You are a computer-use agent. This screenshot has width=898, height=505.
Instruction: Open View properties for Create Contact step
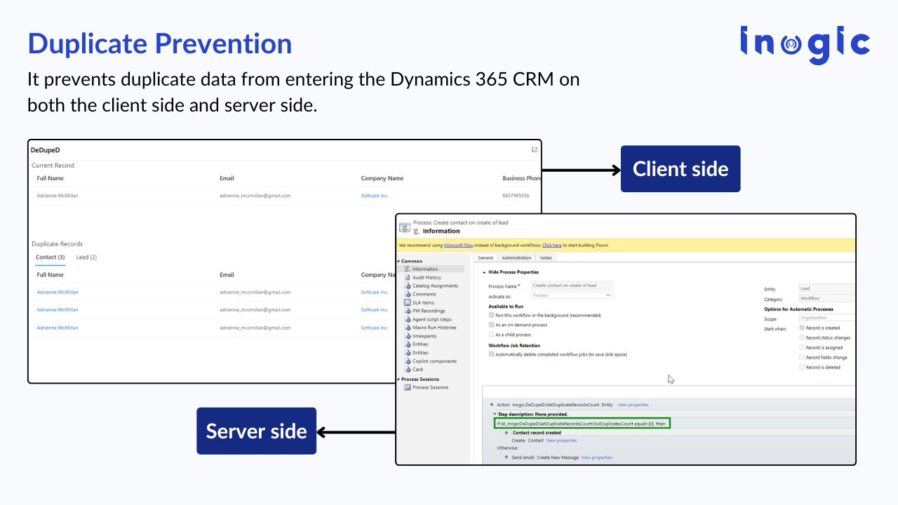coord(561,440)
